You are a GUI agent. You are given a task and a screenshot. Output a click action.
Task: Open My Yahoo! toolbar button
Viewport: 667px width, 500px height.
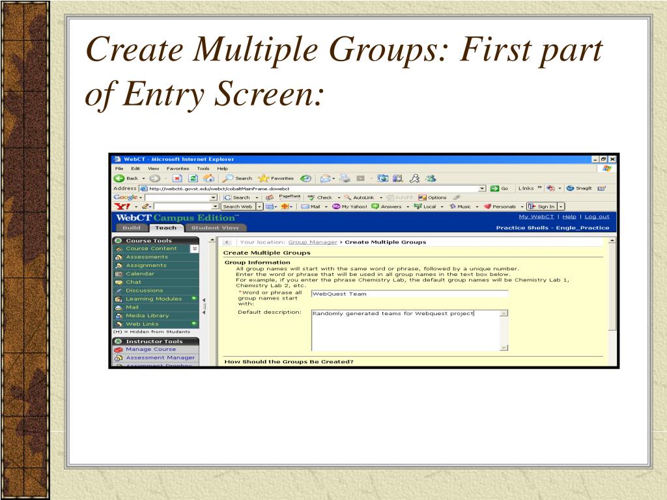coord(349,206)
